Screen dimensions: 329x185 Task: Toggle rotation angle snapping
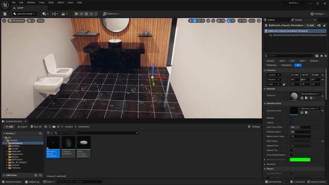click(229, 21)
